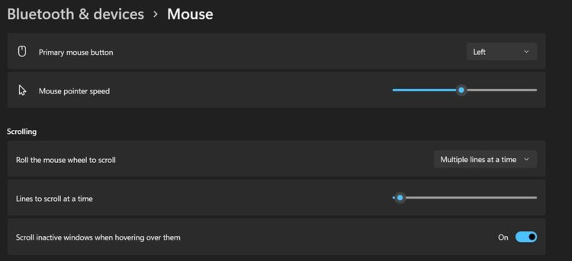Toggle Scroll inactive windows switch off
Screen dimensions: 572x261
tap(526, 237)
